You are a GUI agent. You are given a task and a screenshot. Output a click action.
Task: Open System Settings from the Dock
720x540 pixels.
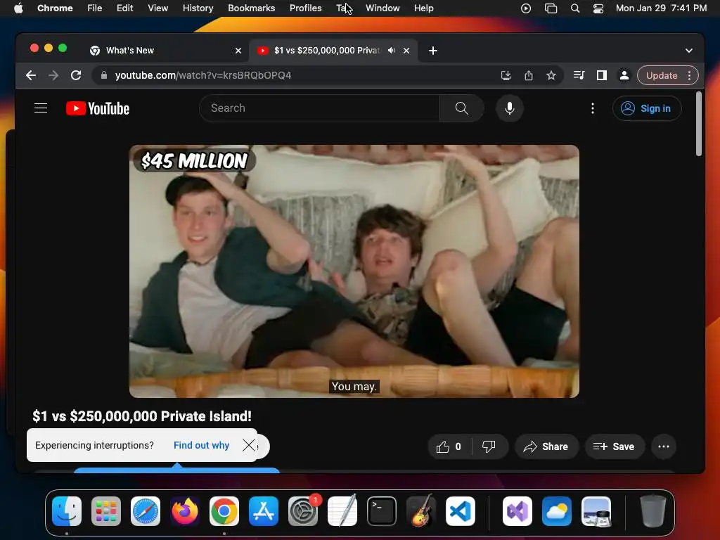coord(303,511)
